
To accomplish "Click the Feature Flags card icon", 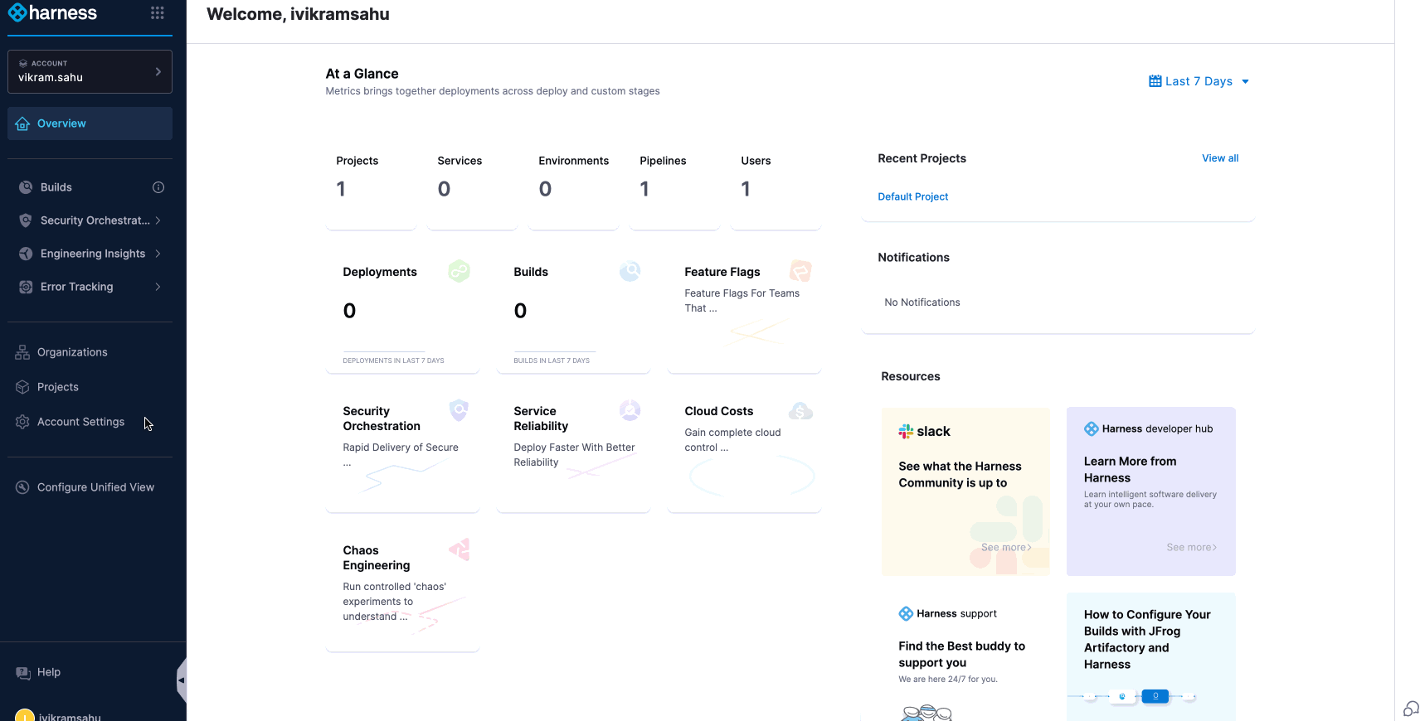I will point(800,271).
